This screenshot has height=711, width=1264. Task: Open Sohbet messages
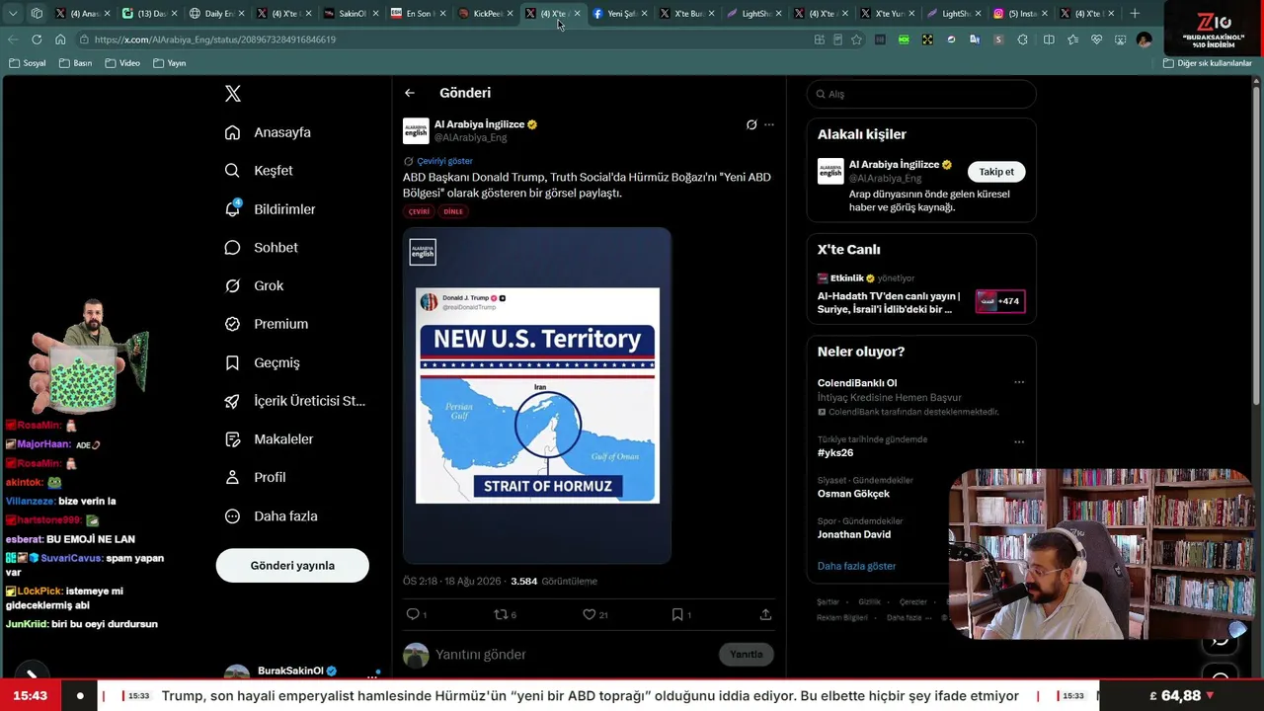tap(261, 248)
